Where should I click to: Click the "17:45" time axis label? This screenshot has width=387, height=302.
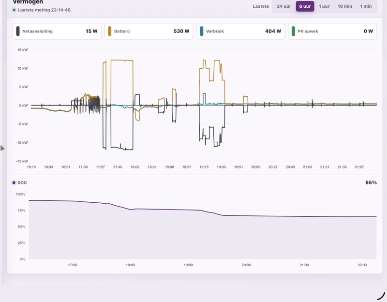click(x=118, y=167)
